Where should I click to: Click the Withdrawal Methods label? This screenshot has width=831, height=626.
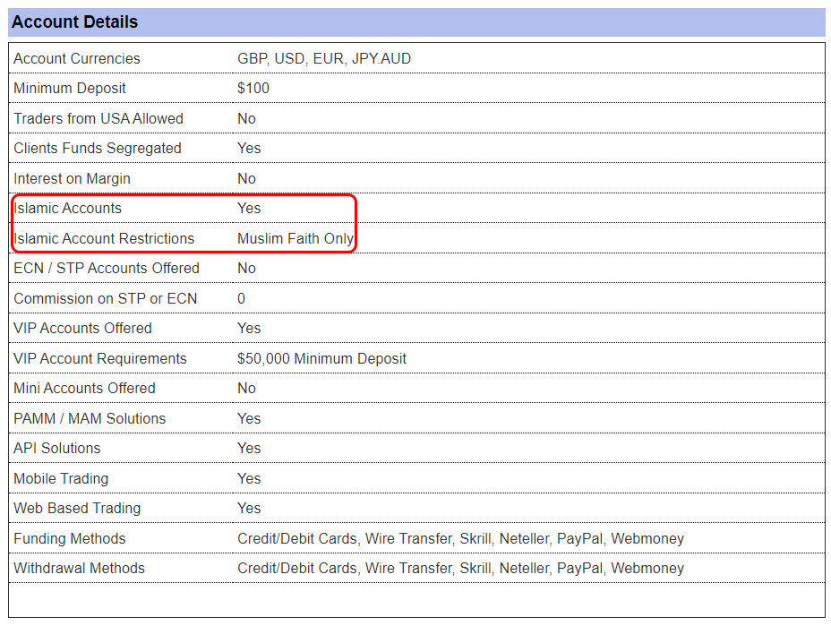80,568
